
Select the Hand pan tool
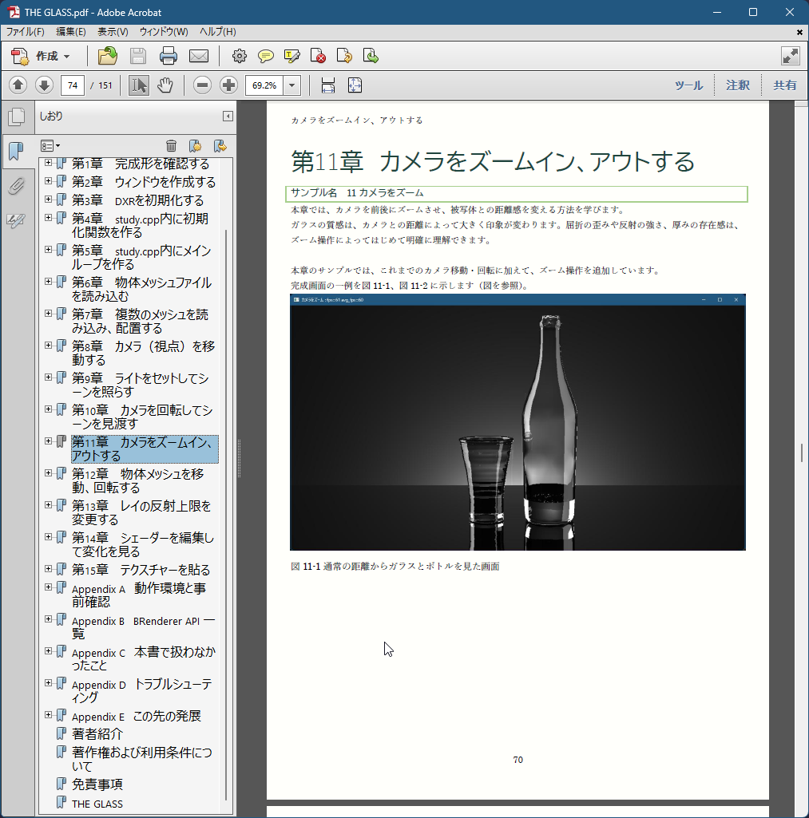[165, 85]
